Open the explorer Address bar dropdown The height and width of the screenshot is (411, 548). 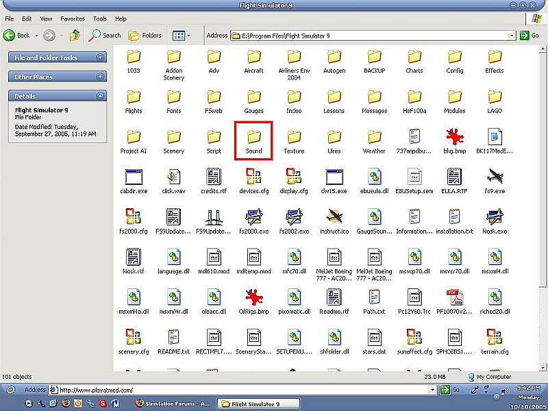click(x=512, y=35)
